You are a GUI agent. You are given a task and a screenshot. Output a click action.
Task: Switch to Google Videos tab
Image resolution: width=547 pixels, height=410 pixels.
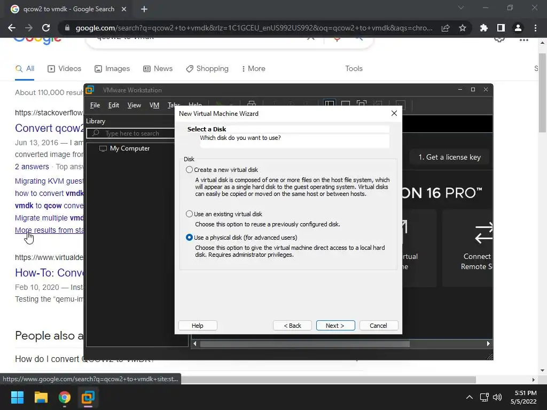click(x=65, y=69)
